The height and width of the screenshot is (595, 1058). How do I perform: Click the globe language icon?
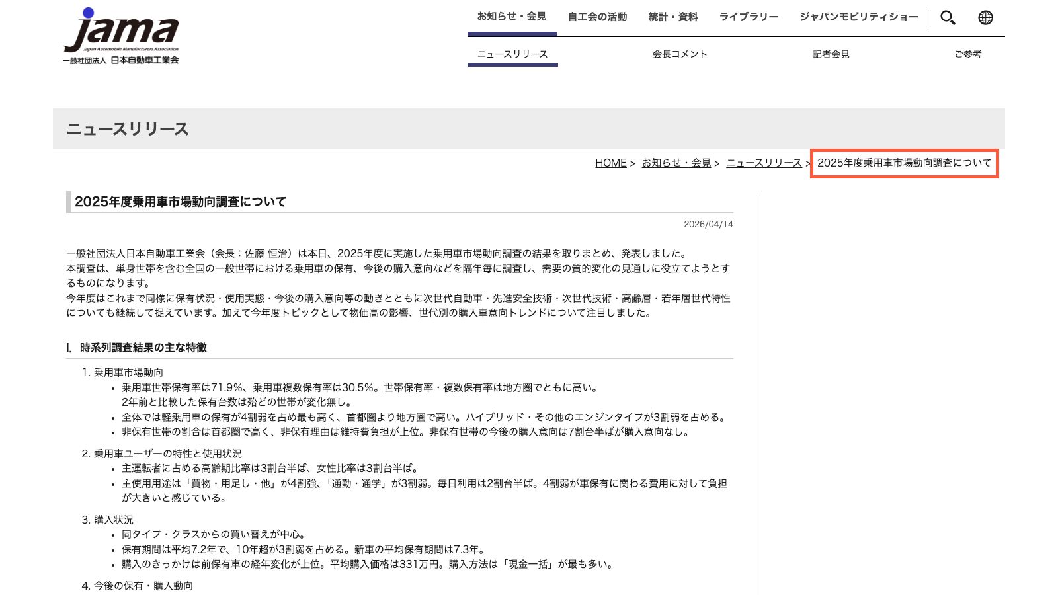point(985,18)
